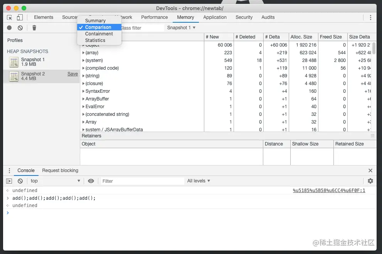Sort by the # New column header
Screen dimensions: 382x254
[x=219, y=37]
